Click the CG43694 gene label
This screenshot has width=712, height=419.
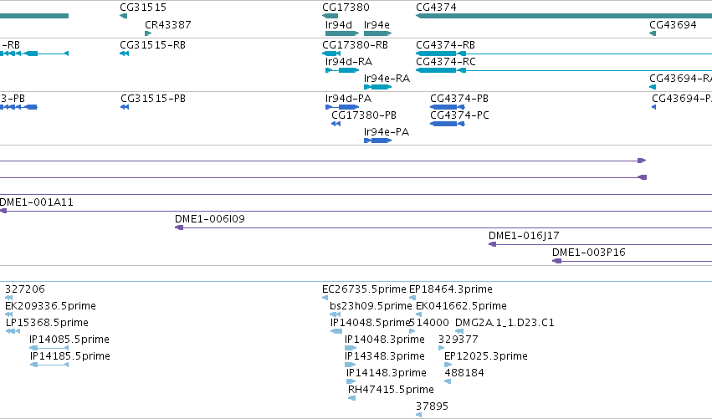[x=673, y=25]
